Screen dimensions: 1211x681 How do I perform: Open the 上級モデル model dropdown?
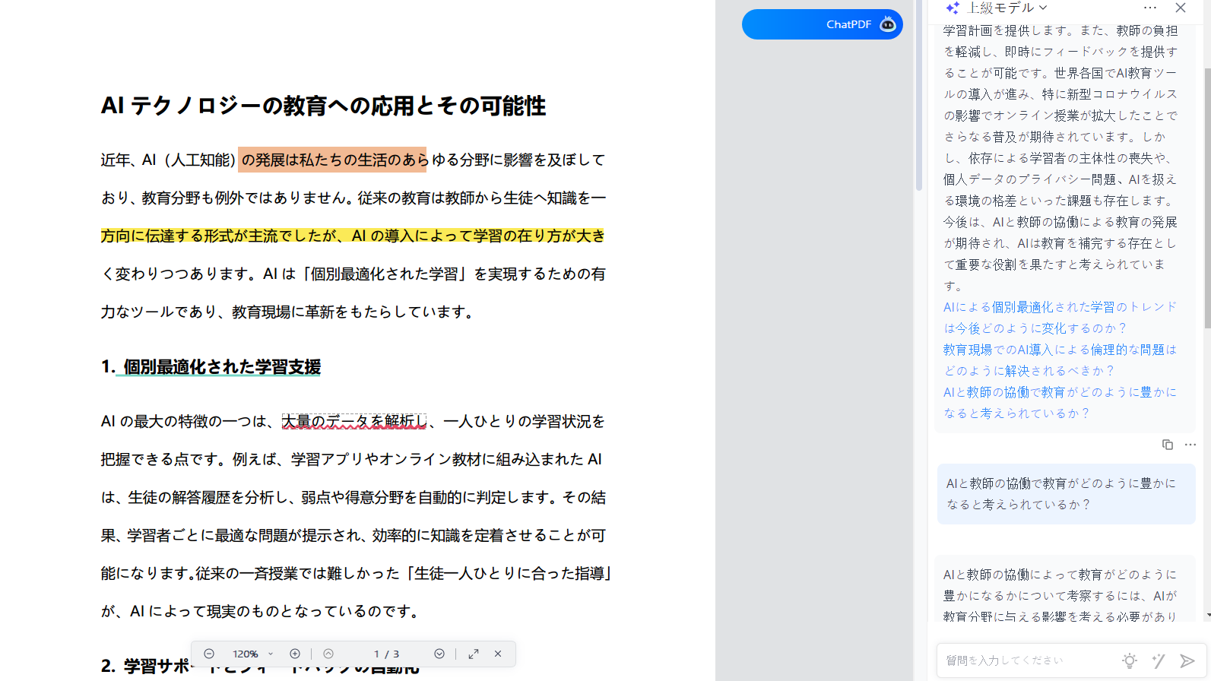point(1007,8)
